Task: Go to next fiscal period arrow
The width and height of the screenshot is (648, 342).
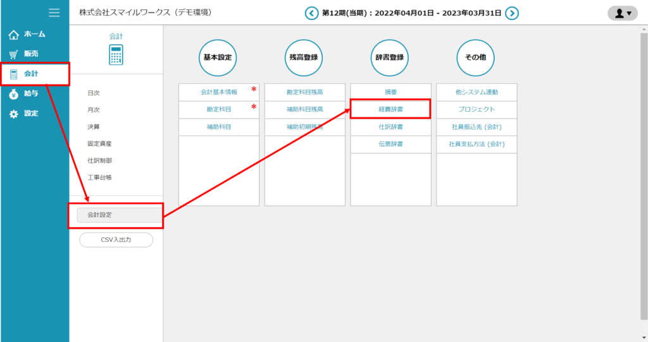Action: (512, 13)
